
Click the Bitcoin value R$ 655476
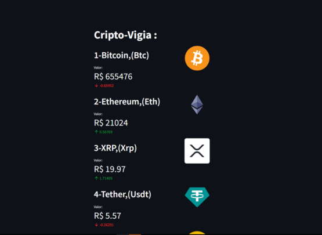(x=113, y=77)
